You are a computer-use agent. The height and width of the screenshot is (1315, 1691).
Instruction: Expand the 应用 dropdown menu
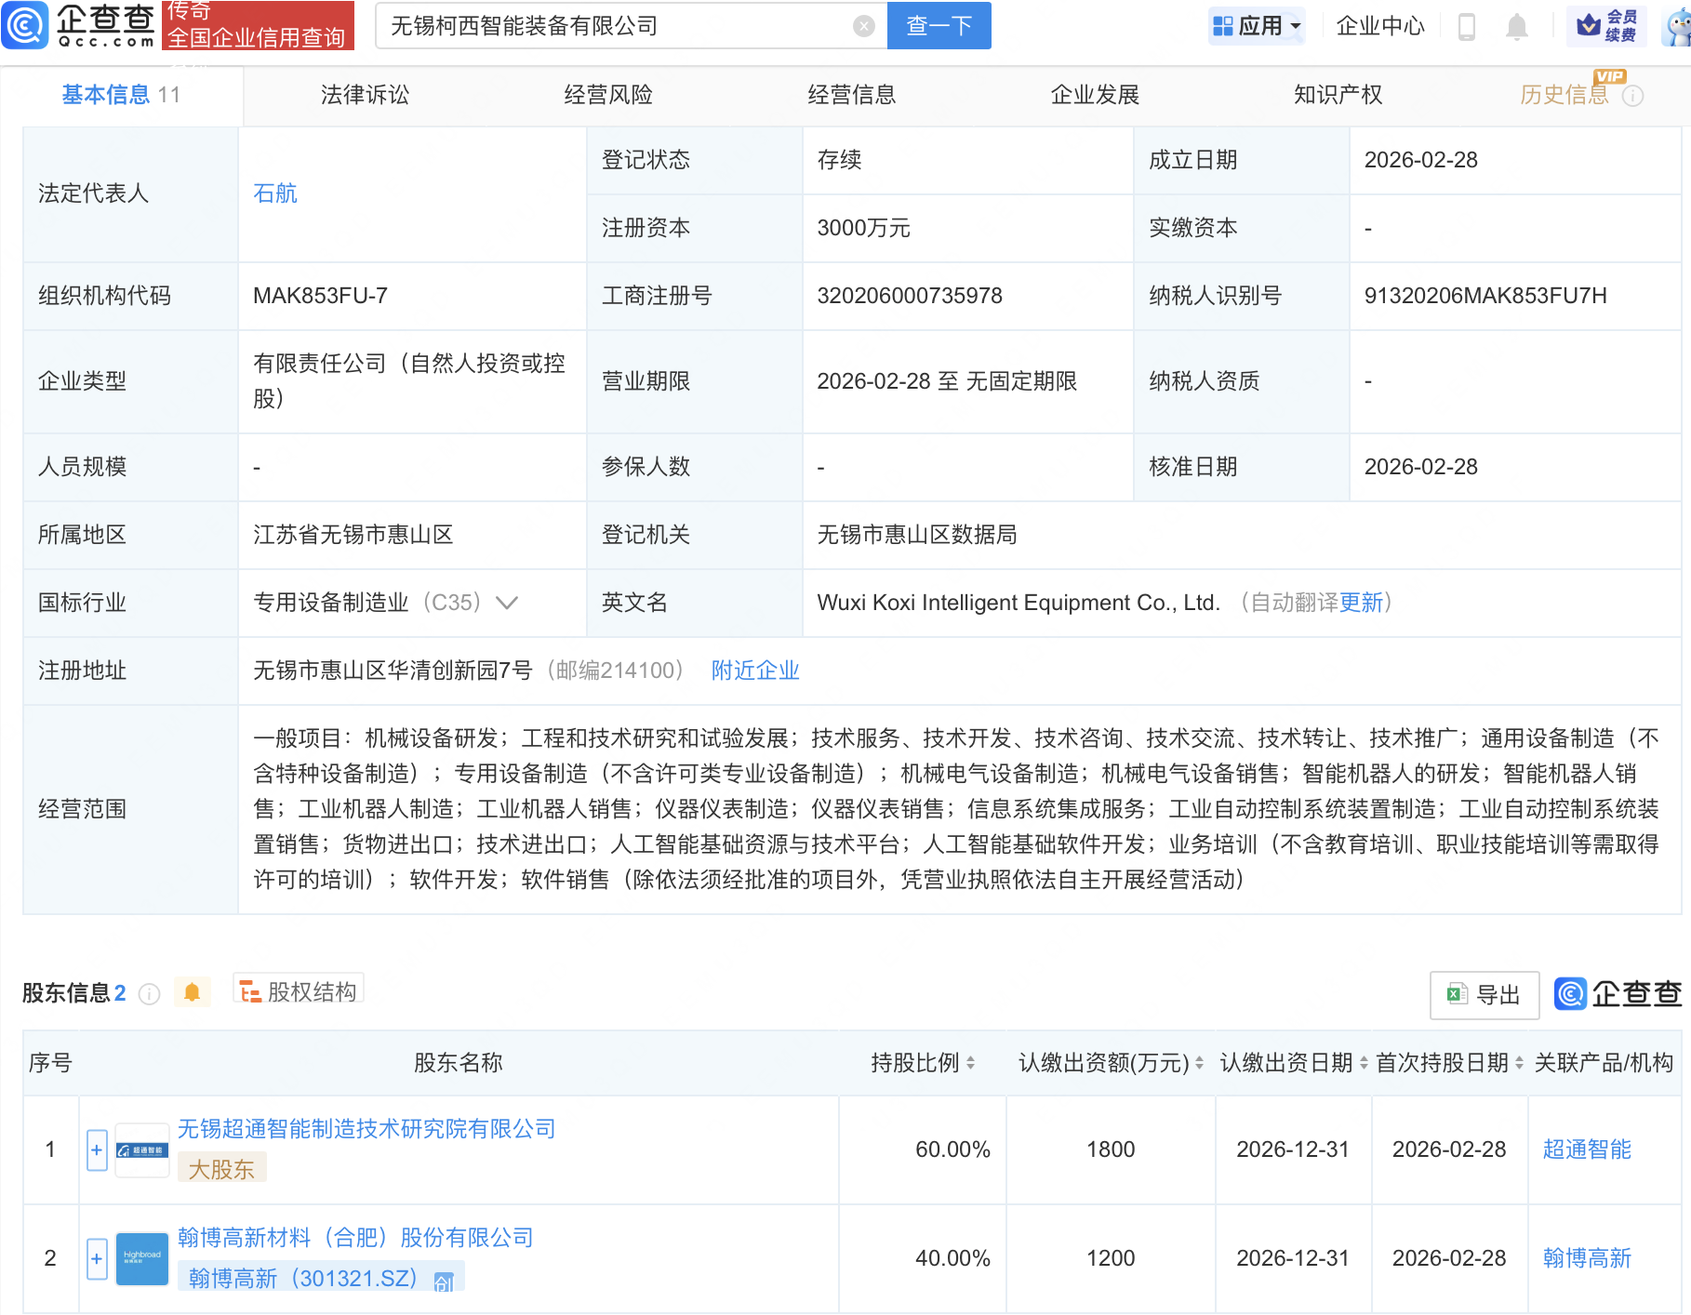[x=1258, y=26]
